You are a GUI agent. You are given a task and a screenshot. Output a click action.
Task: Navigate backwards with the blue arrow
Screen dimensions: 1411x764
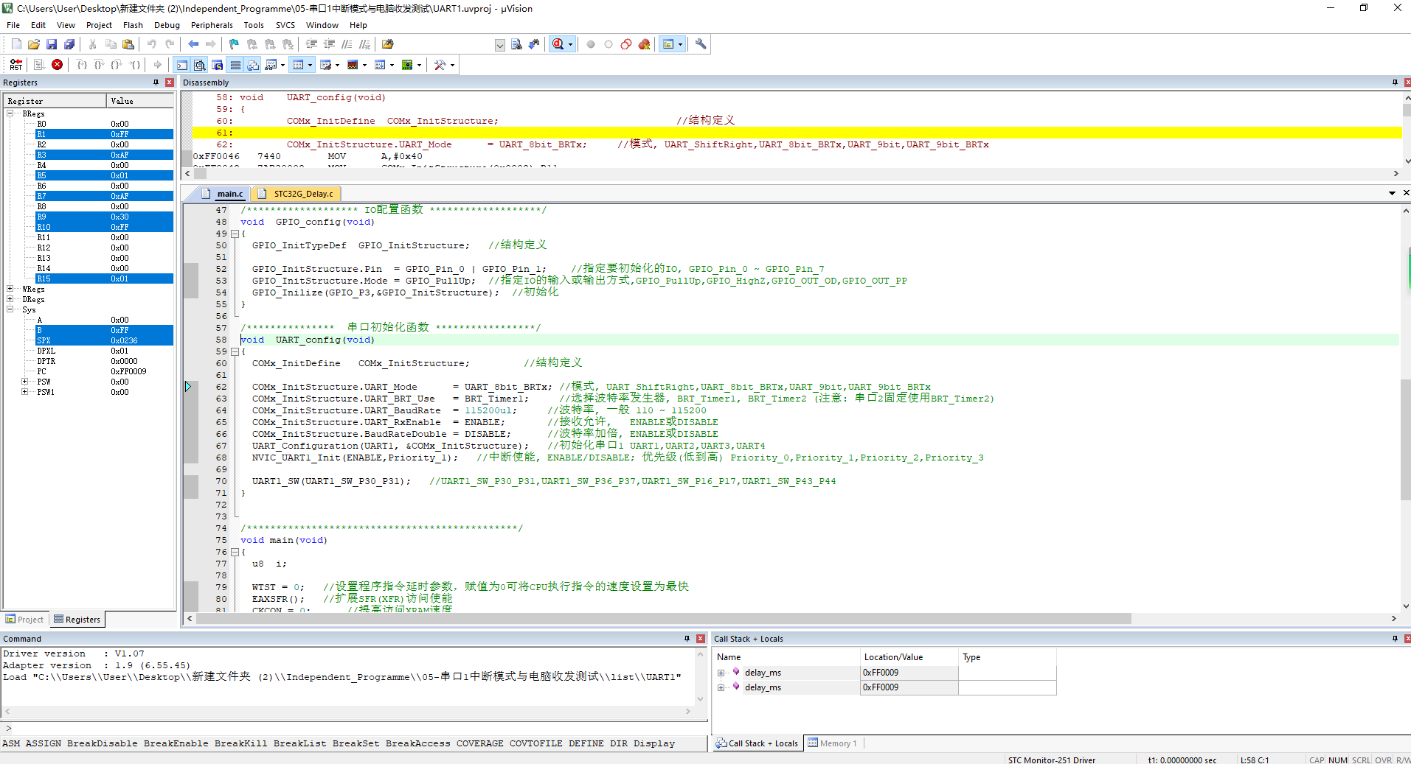pyautogui.click(x=193, y=44)
